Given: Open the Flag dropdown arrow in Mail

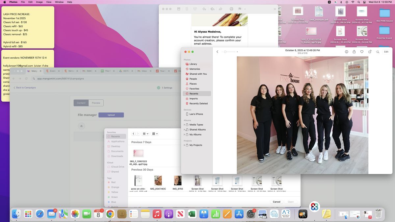Looking at the screenshot, I should 245,9.
